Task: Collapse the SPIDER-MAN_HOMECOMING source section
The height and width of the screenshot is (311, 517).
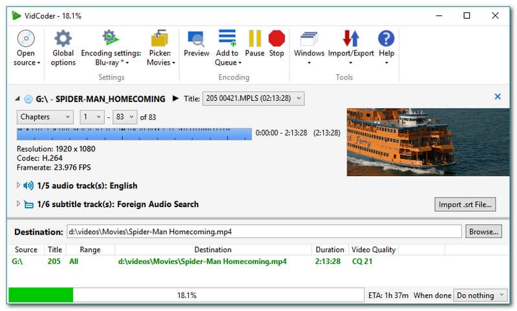Action: [17, 99]
